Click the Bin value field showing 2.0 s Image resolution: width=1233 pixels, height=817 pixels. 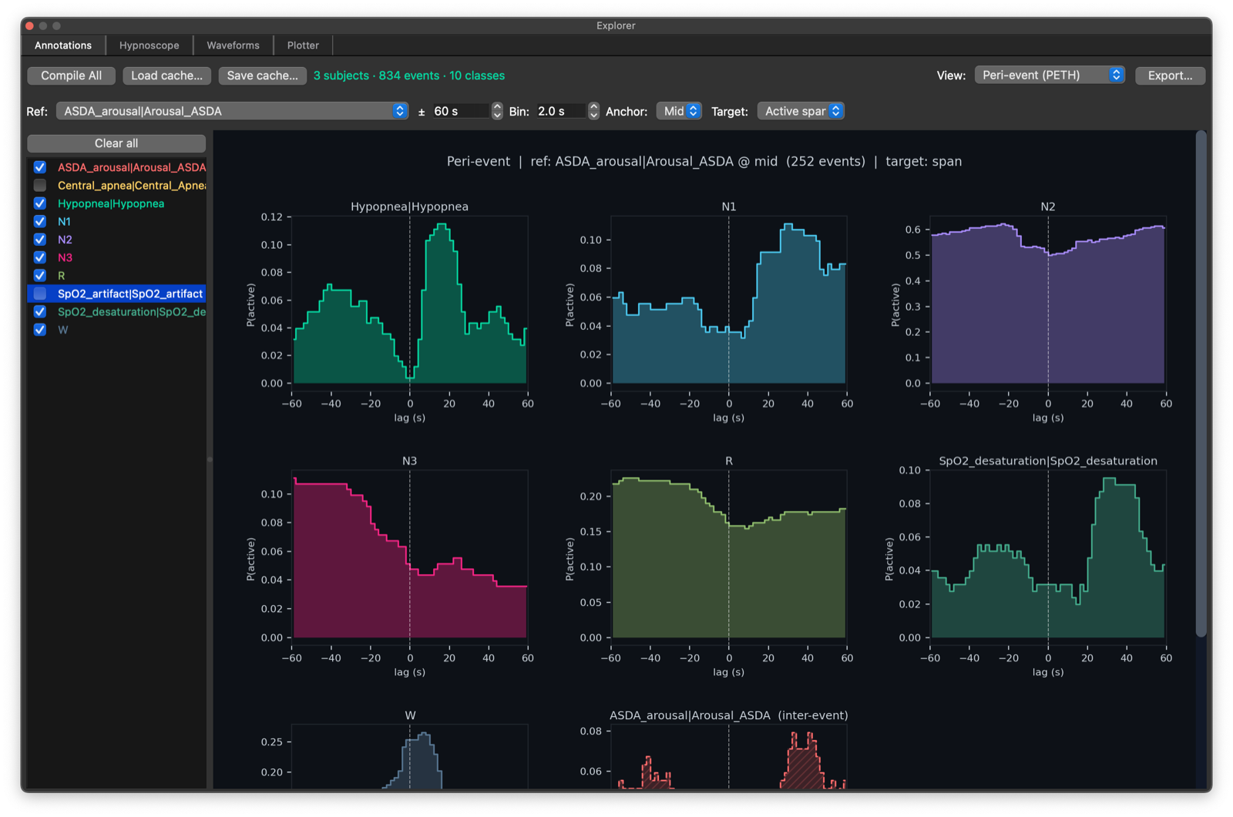point(560,111)
